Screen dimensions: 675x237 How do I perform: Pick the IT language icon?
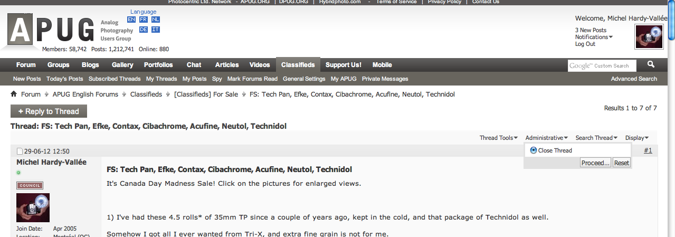[x=155, y=30]
